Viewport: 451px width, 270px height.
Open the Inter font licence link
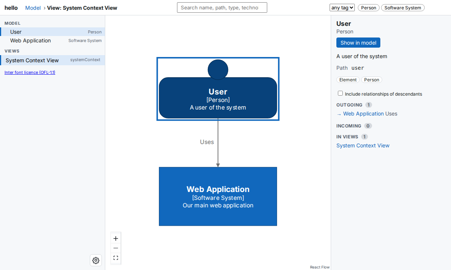point(30,72)
